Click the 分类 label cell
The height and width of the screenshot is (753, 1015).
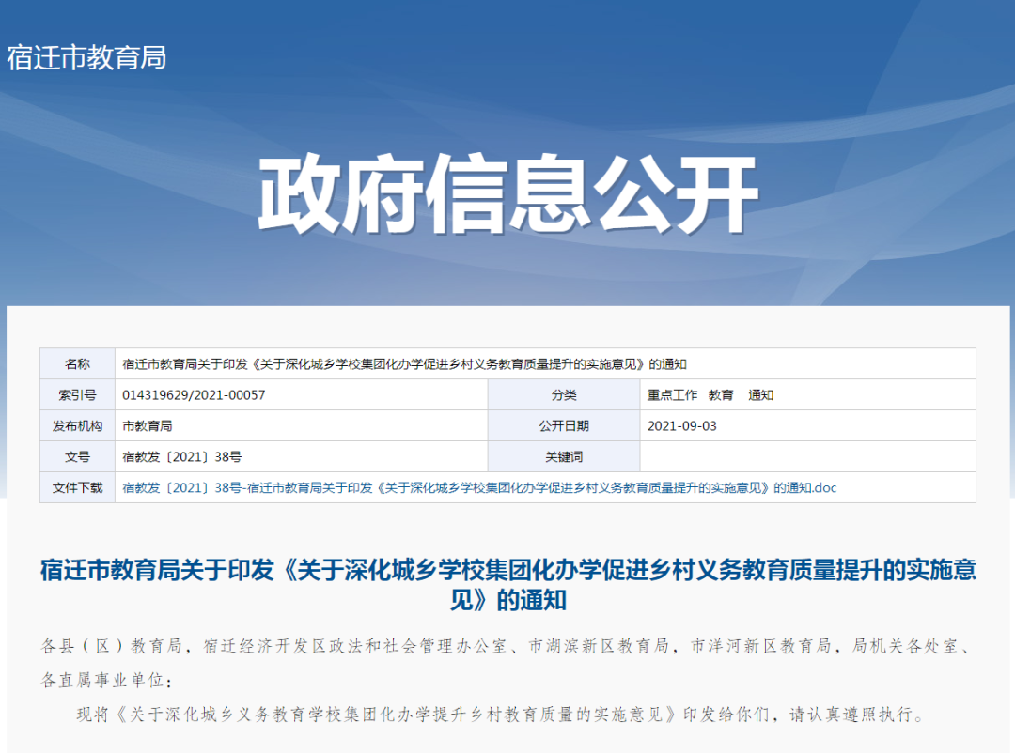(x=564, y=394)
